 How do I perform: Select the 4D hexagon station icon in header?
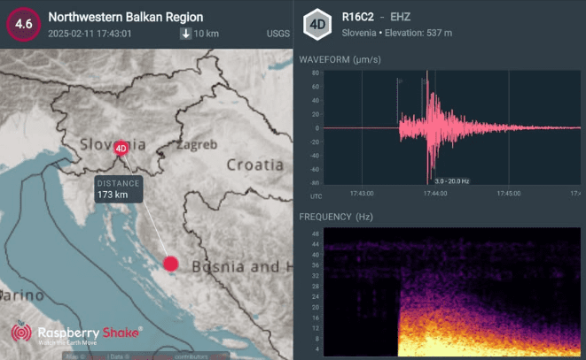point(317,24)
